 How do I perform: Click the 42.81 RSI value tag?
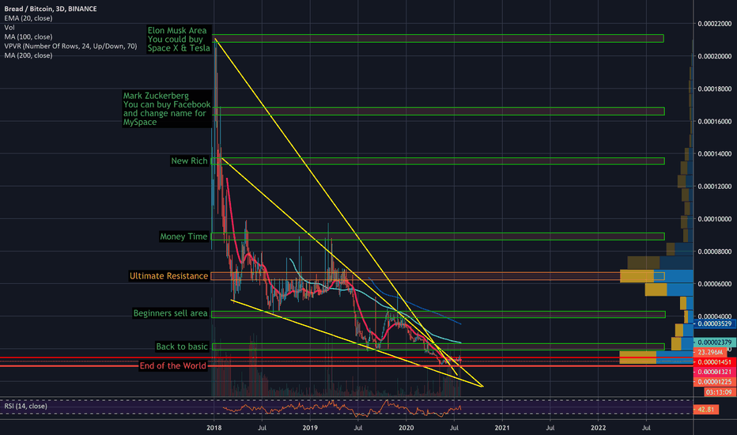coord(706,410)
